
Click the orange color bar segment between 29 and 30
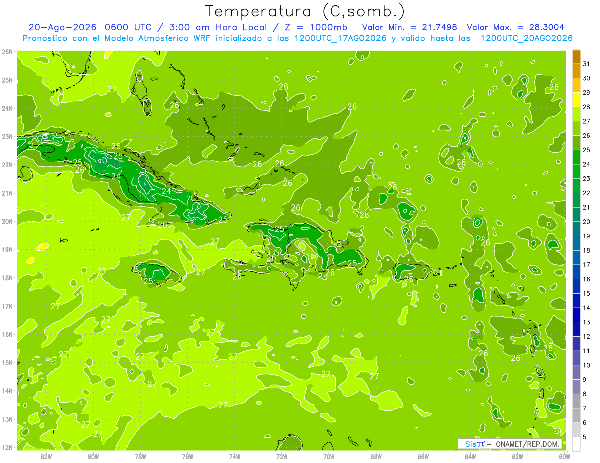(x=576, y=85)
